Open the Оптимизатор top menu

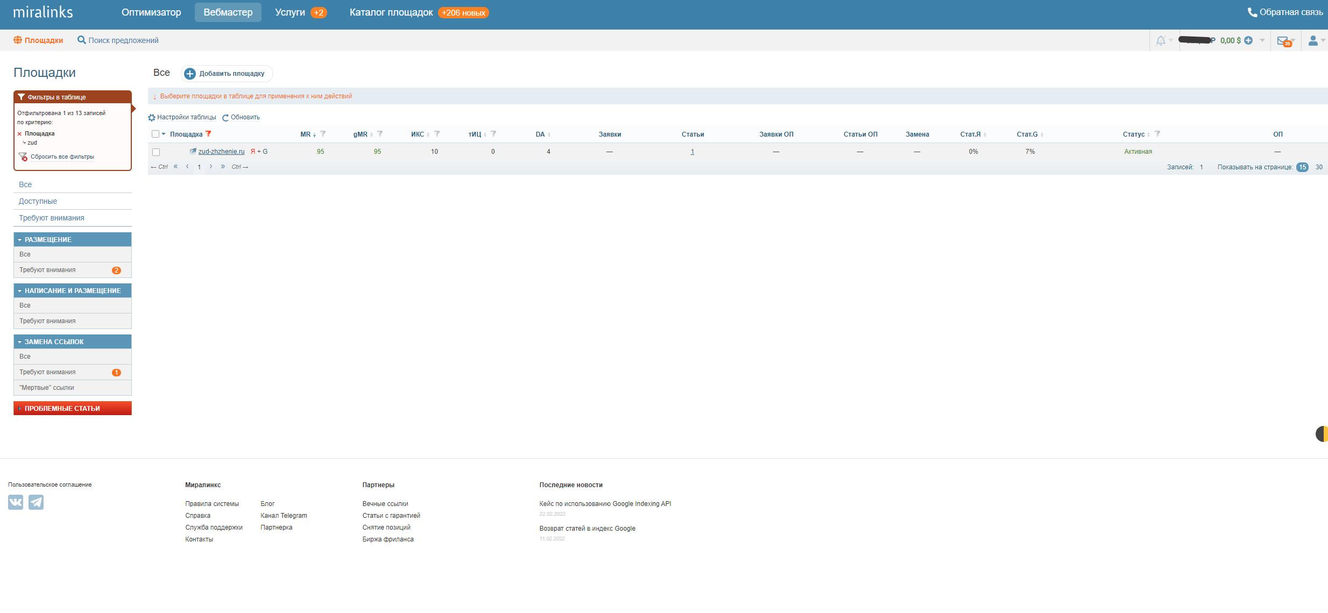pyautogui.click(x=151, y=12)
